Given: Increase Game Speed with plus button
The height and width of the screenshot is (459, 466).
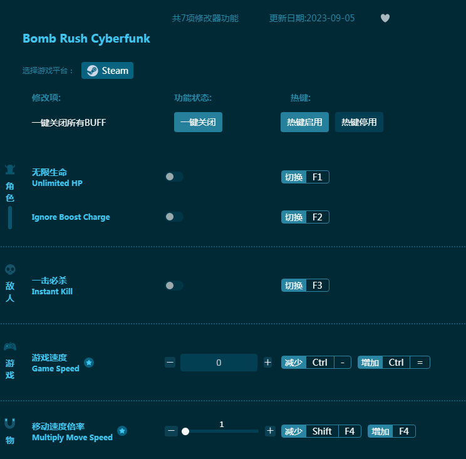Looking at the screenshot, I should 267,363.
